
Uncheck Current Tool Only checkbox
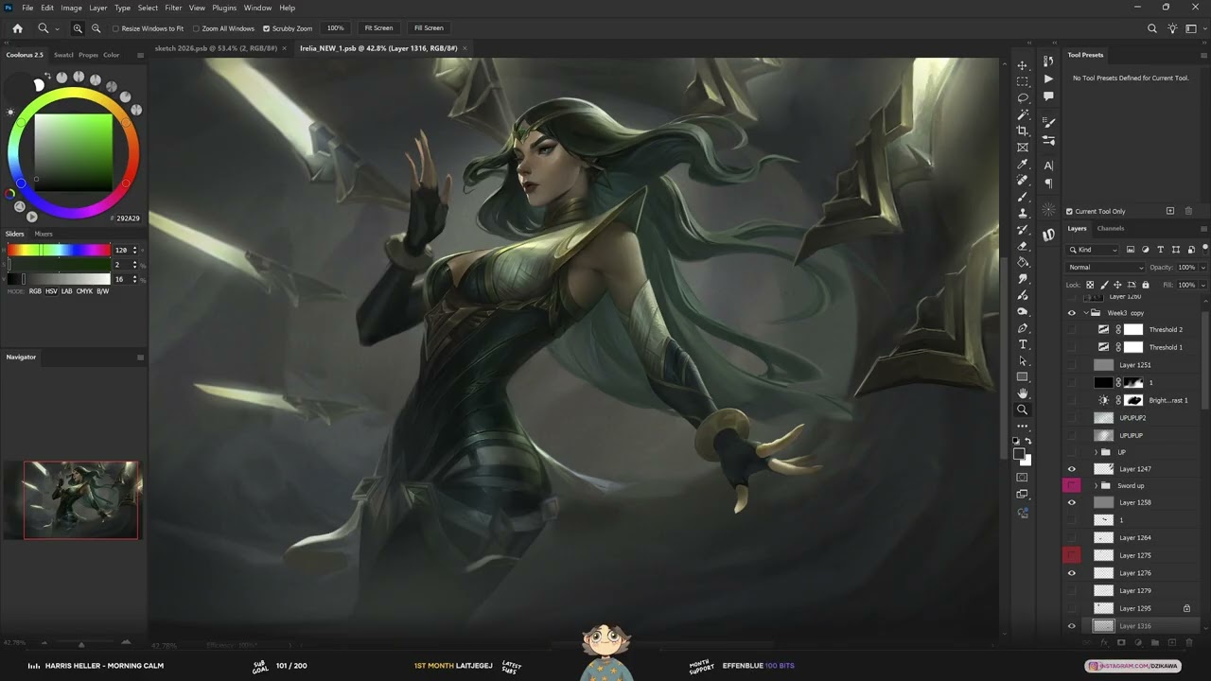[x=1070, y=211]
